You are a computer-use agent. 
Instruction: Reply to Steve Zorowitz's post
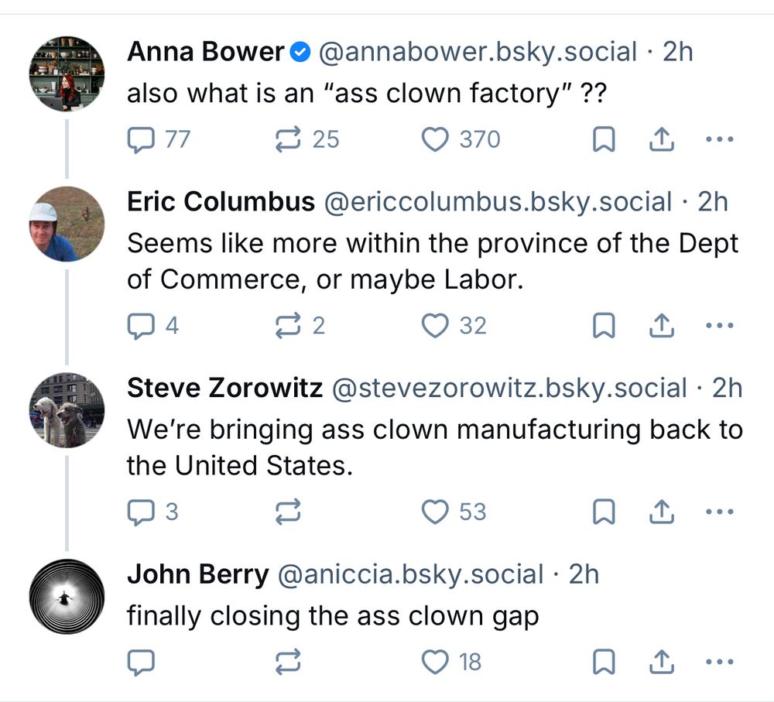coord(140,512)
